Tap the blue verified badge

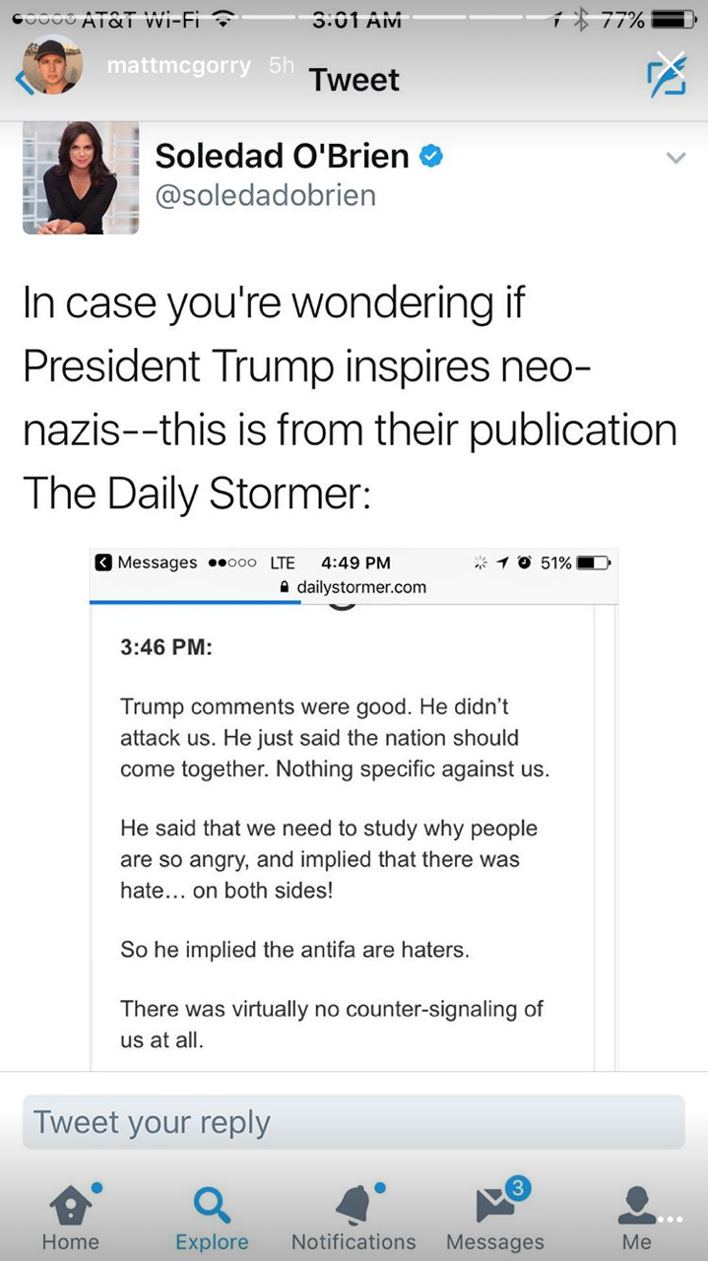pyautogui.click(x=431, y=155)
